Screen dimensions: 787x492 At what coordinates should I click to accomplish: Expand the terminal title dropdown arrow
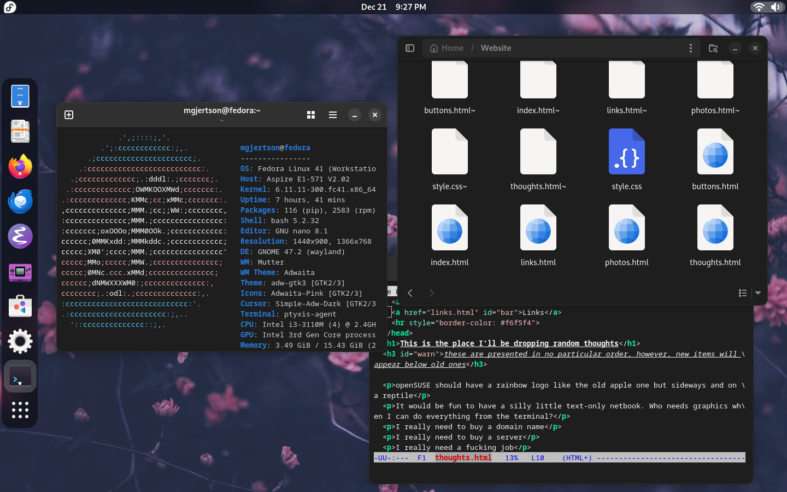click(x=222, y=120)
